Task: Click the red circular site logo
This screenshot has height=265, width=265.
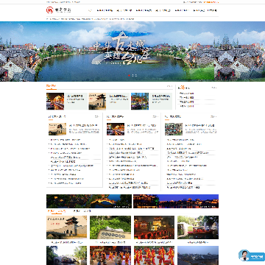Action: (50, 10)
